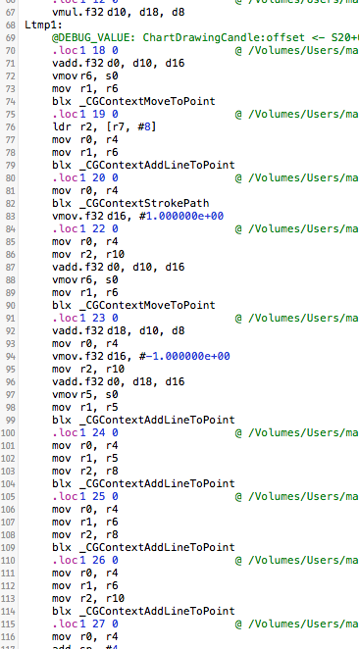Click 'vmov.f32 d16, #-1.000000e+00' instruction

point(141,357)
